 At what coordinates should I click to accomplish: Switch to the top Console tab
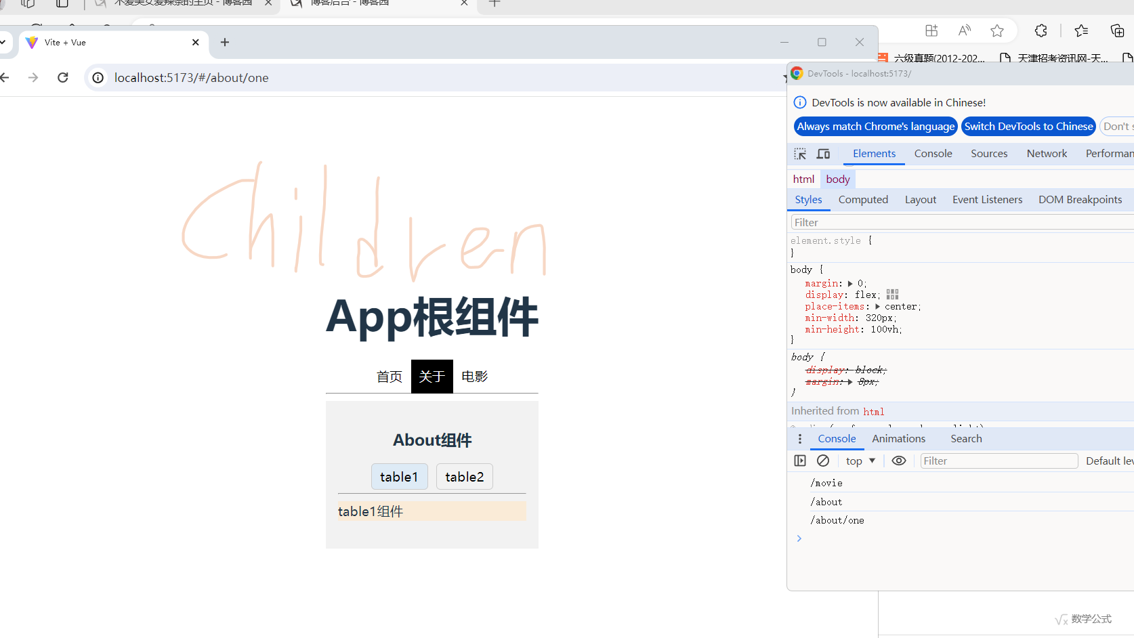tap(933, 154)
